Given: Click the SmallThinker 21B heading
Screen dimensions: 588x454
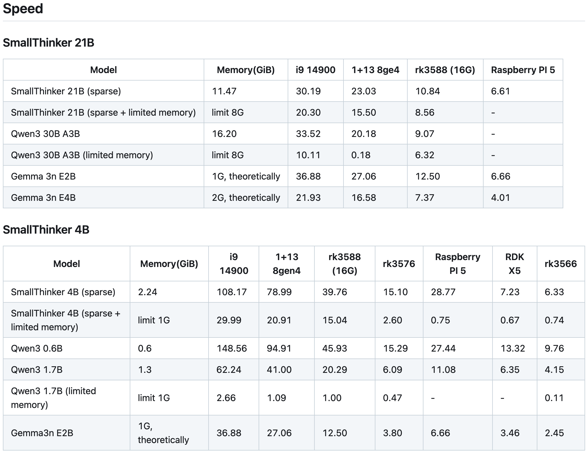Looking at the screenshot, I should point(48,43).
